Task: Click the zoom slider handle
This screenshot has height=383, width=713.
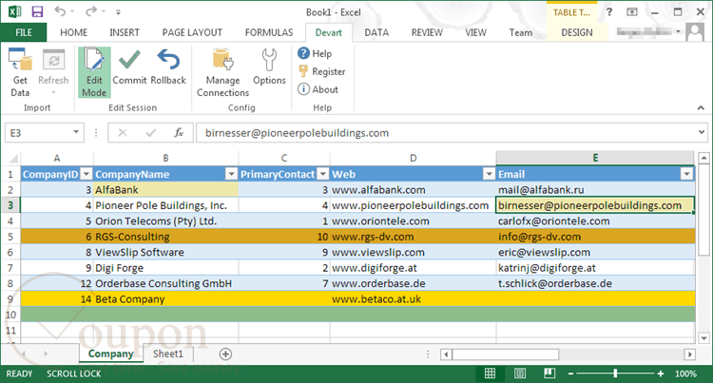Action: pos(615,373)
